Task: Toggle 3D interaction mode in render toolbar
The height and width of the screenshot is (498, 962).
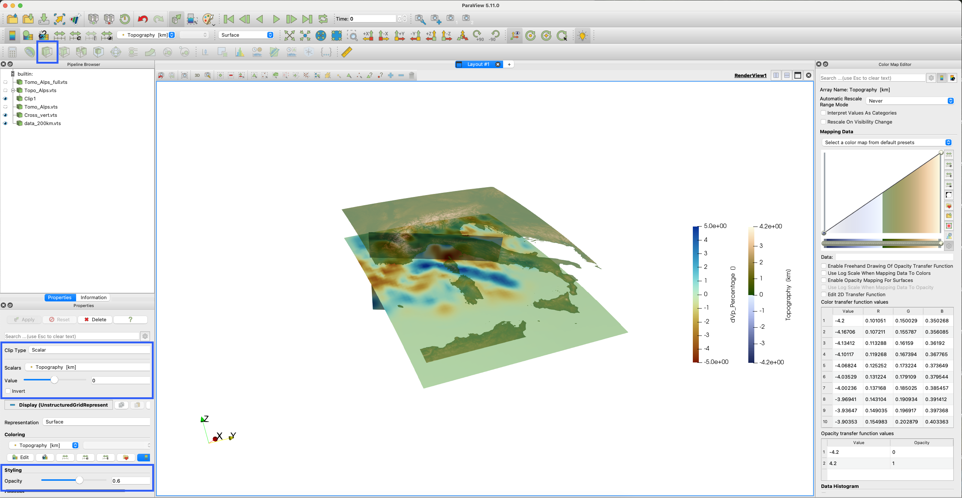Action: point(197,75)
